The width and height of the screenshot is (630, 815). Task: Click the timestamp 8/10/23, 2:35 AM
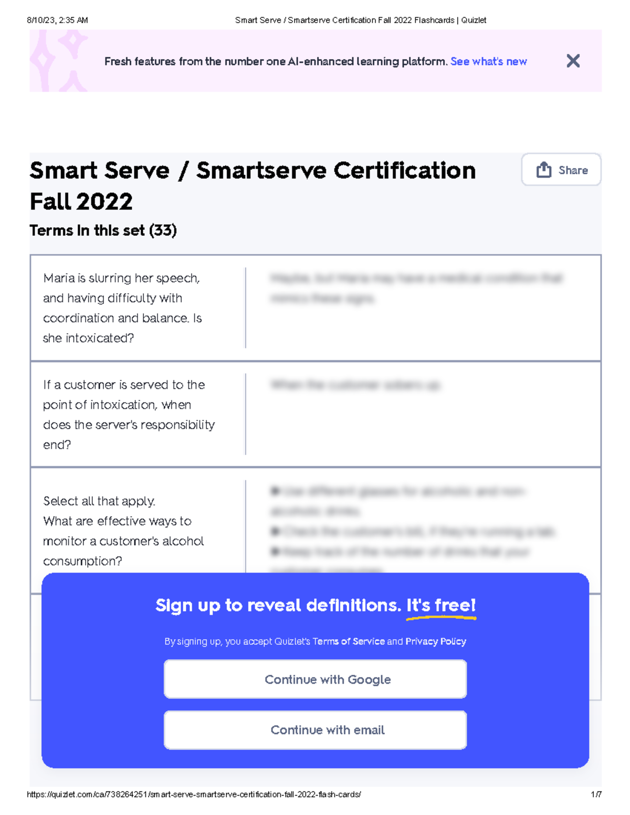pyautogui.click(x=57, y=20)
